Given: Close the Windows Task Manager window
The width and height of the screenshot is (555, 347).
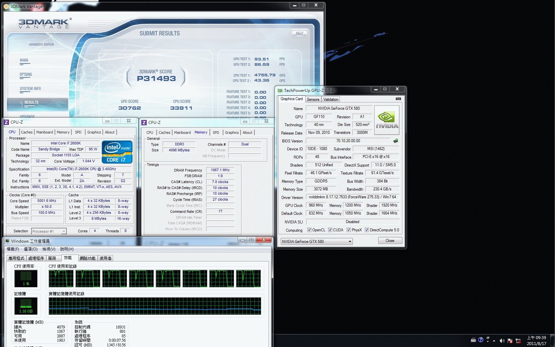Looking at the screenshot, I should pyautogui.click(x=264, y=240).
